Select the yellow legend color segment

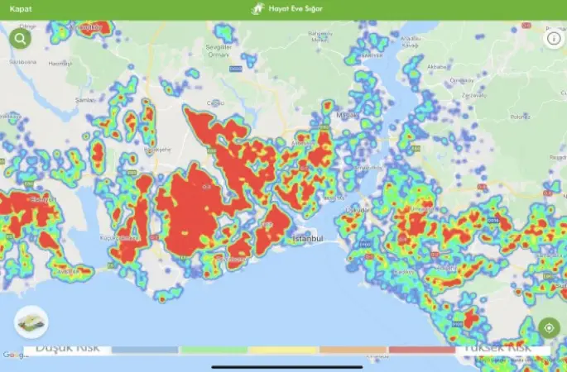point(284,350)
